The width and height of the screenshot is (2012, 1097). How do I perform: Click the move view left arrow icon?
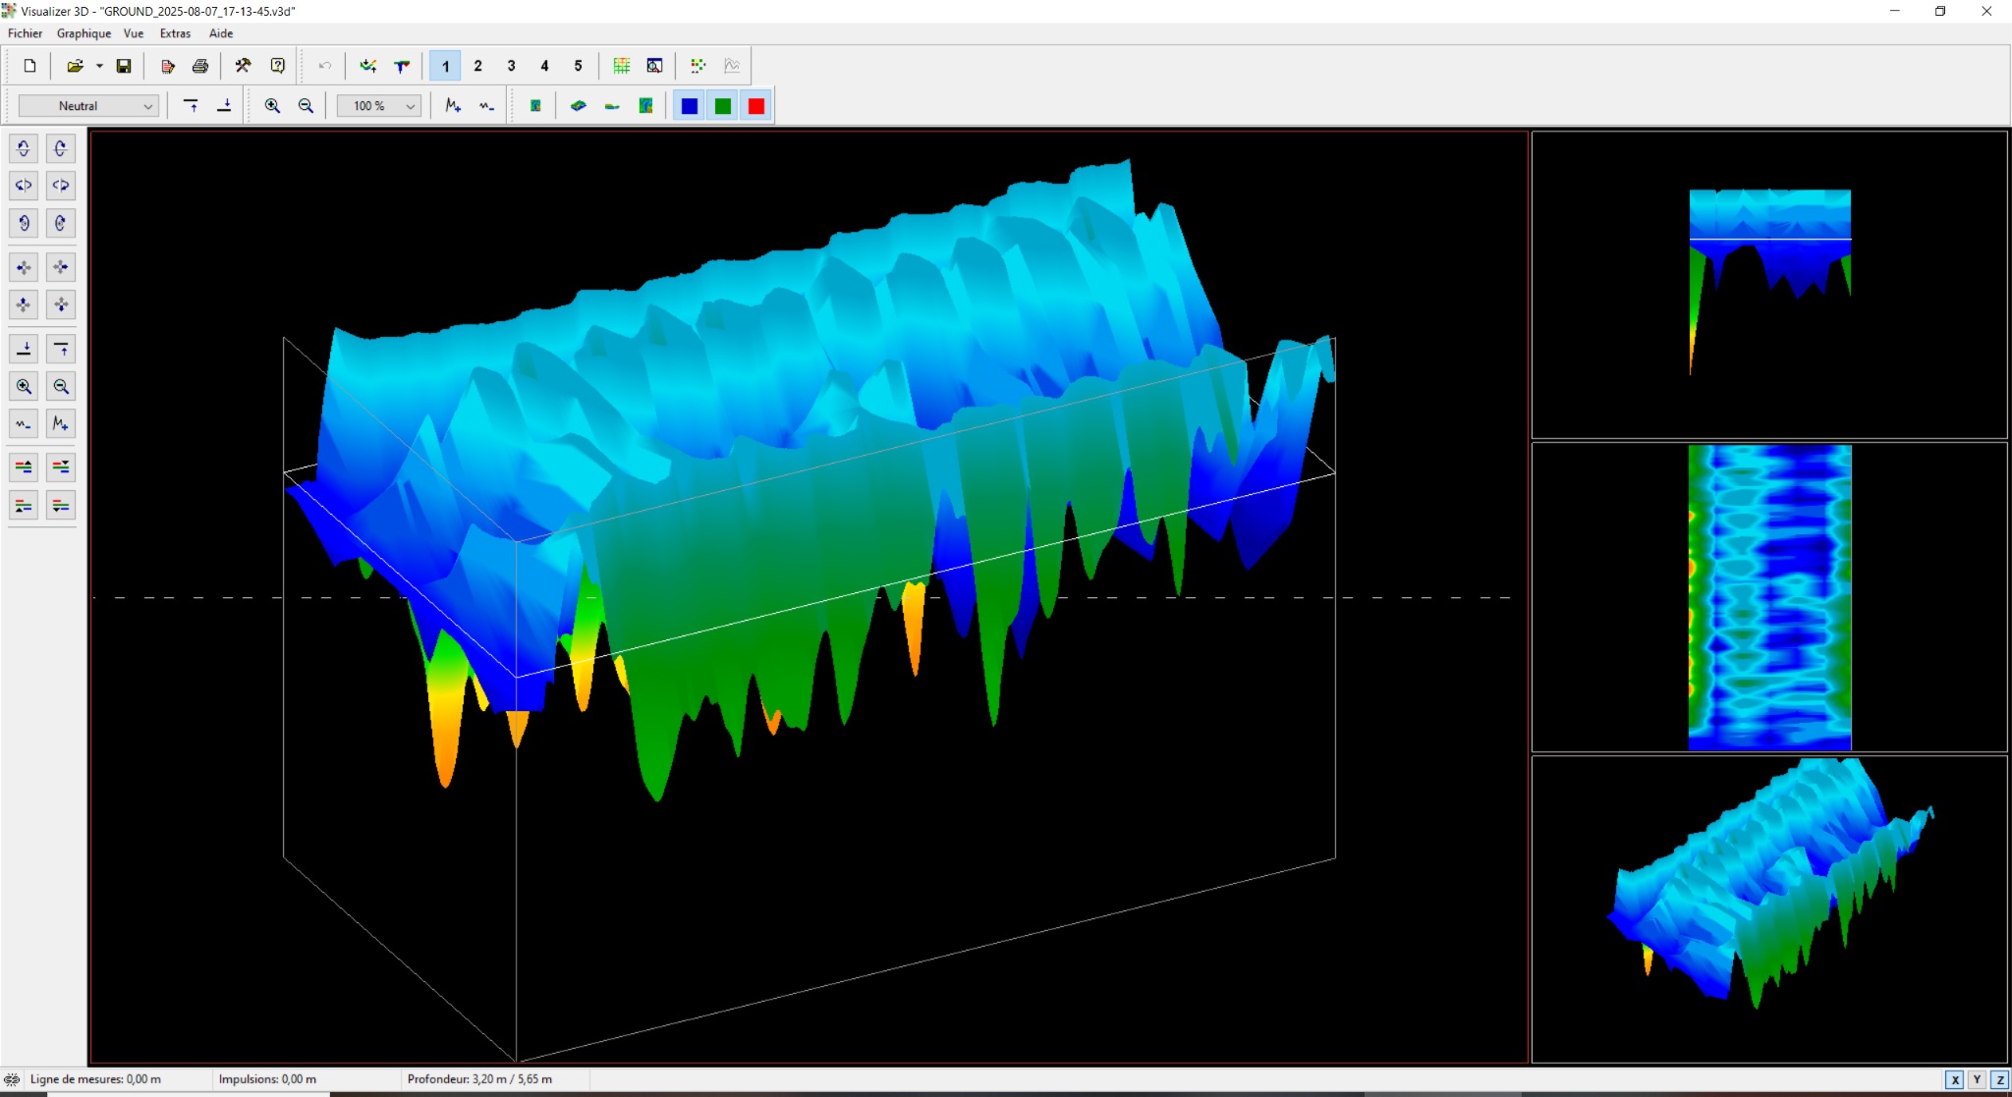point(24,267)
